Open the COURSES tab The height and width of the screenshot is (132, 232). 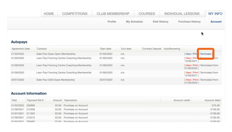[x=146, y=14]
